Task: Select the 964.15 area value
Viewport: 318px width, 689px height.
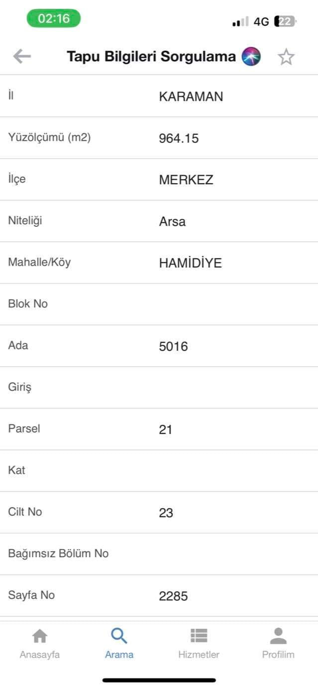Action: point(179,138)
